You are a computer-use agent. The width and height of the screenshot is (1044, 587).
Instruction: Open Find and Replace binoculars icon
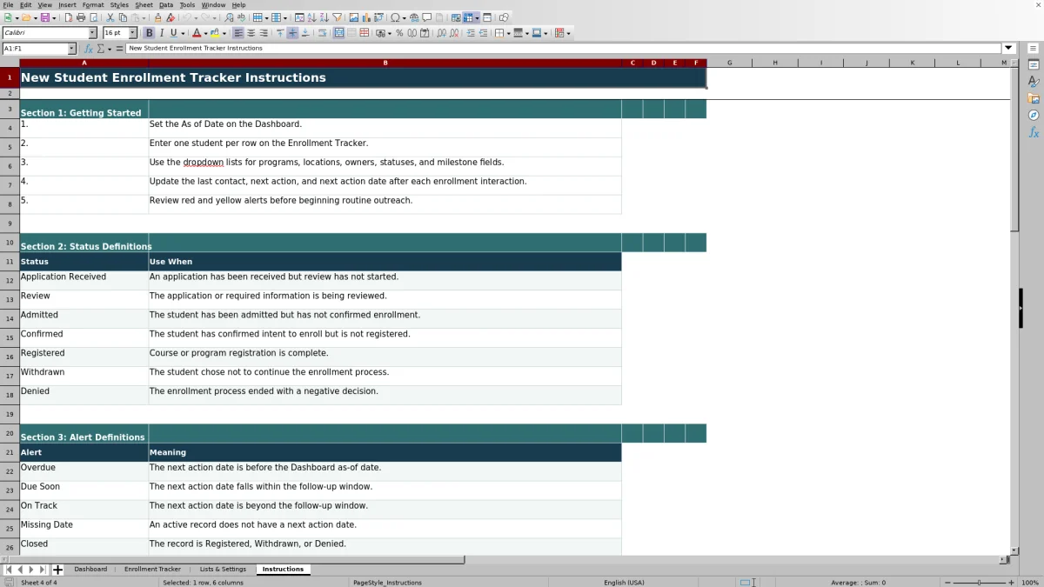[228, 17]
